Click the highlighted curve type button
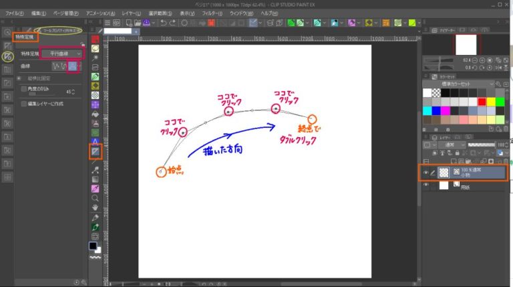513x287 pixels. pyautogui.click(x=74, y=66)
